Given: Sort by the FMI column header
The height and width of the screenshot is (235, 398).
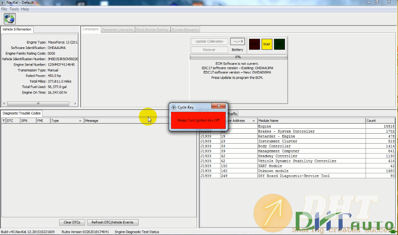Looking at the screenshot, I should click(x=43, y=121).
